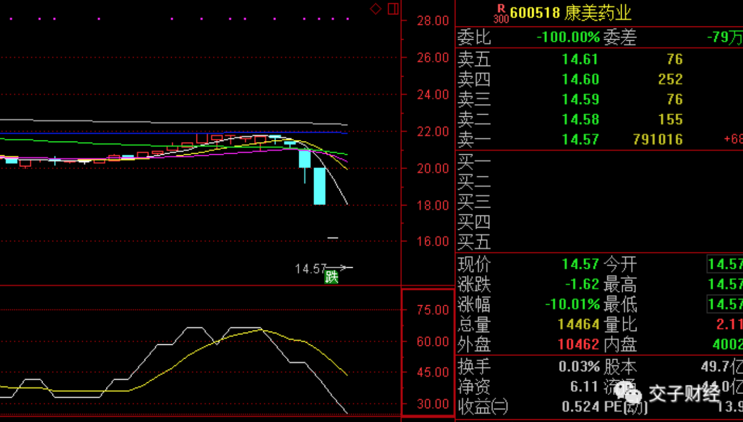Viewport: 743px width, 422px height.
Task: Select the 总量 value 14464
Action: (579, 324)
